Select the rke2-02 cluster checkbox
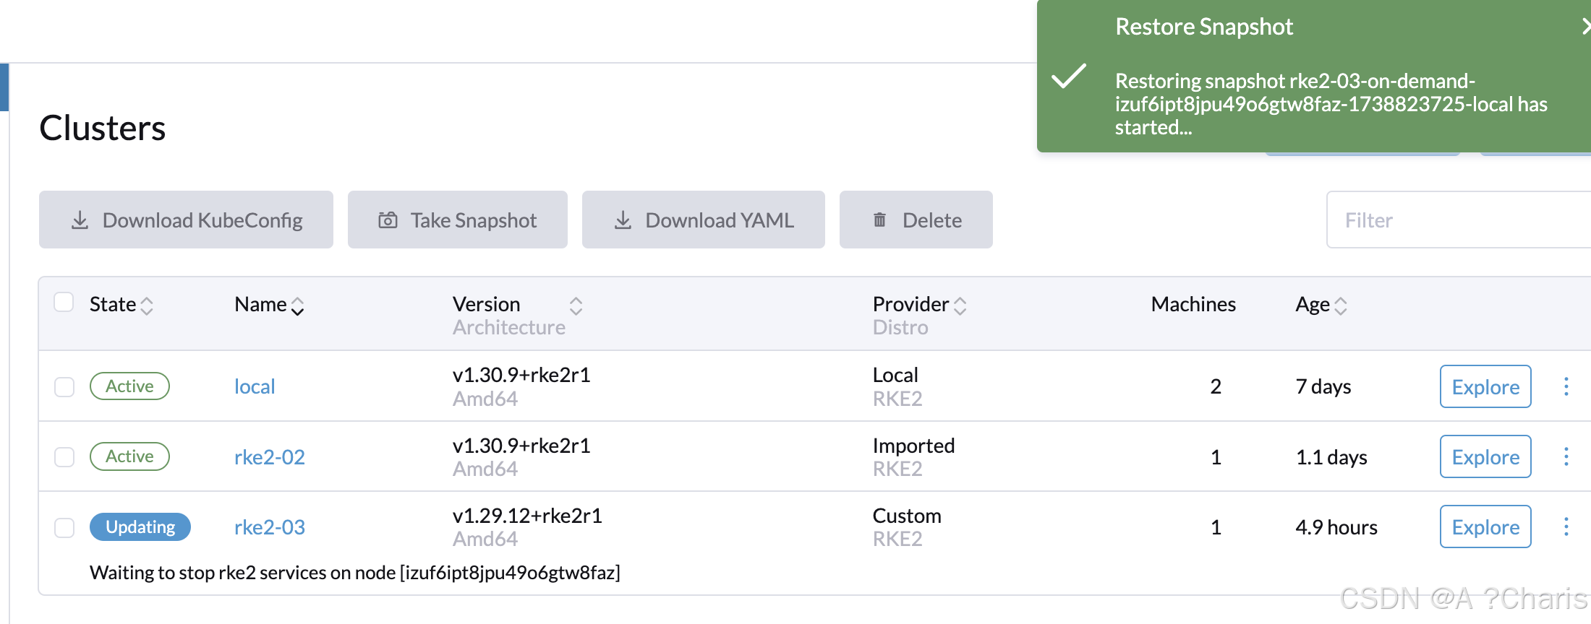 [x=64, y=456]
